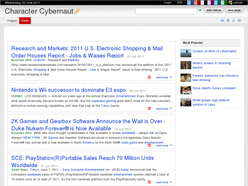Click Login in the top bar

pos(167,2)
